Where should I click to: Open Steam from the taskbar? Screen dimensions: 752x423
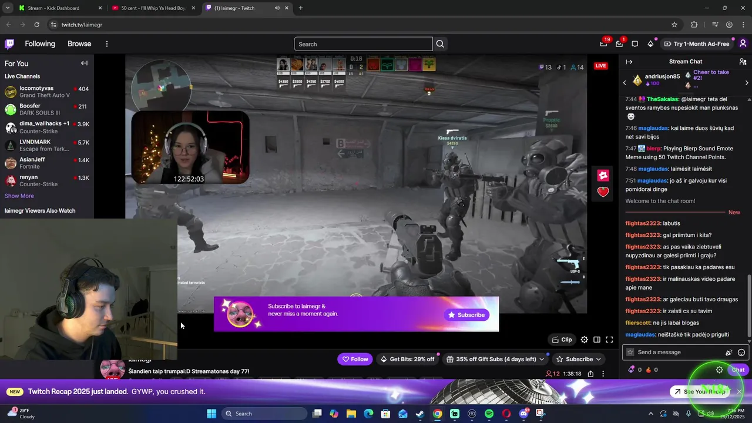point(420,414)
